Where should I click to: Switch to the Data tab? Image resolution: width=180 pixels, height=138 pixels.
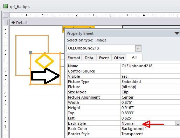89,58
